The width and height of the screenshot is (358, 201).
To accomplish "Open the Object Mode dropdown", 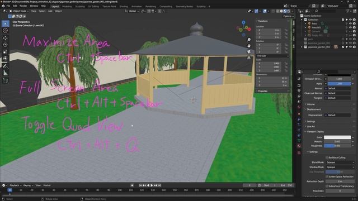I will coord(19,11).
